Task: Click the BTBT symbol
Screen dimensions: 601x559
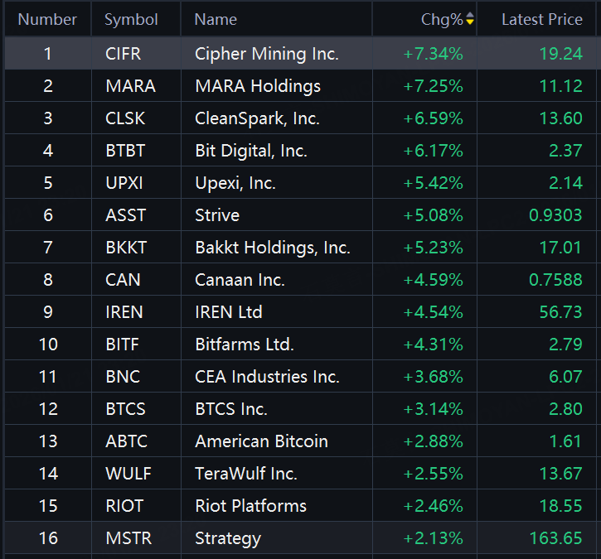Action: coord(124,151)
